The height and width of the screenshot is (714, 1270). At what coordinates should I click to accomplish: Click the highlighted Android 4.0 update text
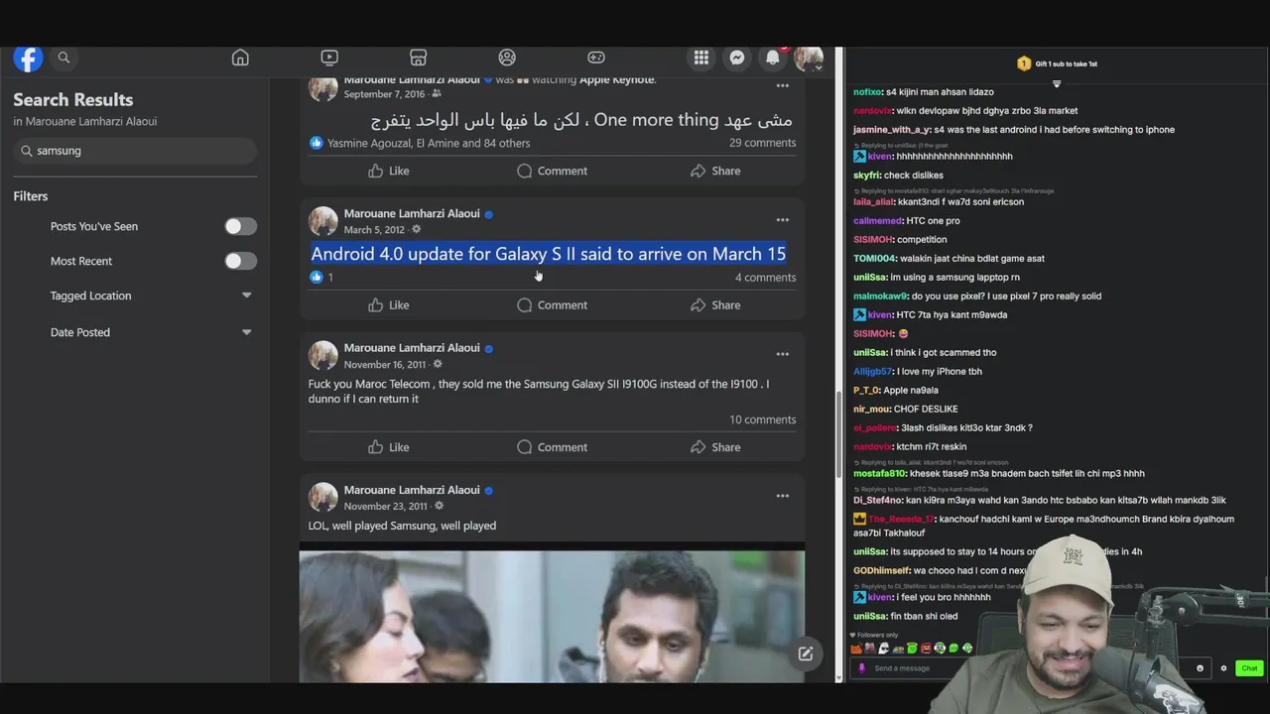click(x=548, y=254)
